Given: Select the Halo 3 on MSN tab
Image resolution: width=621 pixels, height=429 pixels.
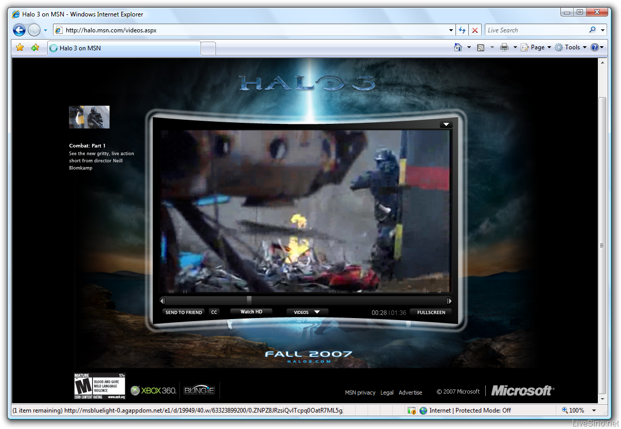Looking at the screenshot, I should tap(123, 48).
